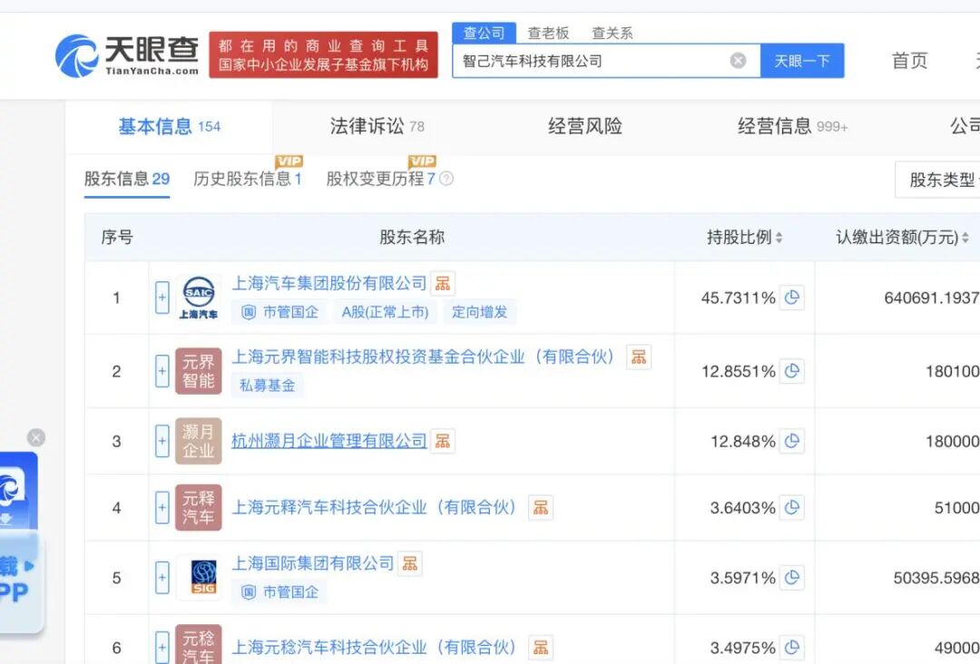
Task: Click the SAIC 上海汽车 company logo
Action: tap(199, 298)
